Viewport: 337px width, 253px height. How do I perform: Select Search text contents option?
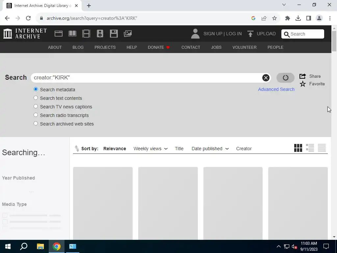tap(36, 98)
